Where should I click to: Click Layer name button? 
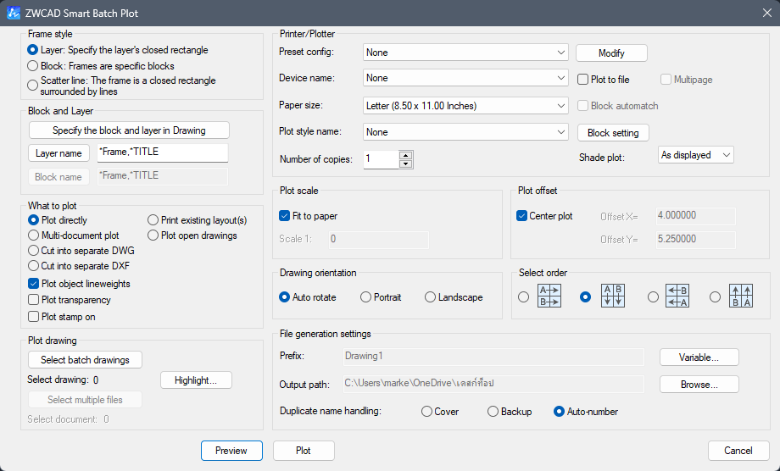[x=58, y=153]
